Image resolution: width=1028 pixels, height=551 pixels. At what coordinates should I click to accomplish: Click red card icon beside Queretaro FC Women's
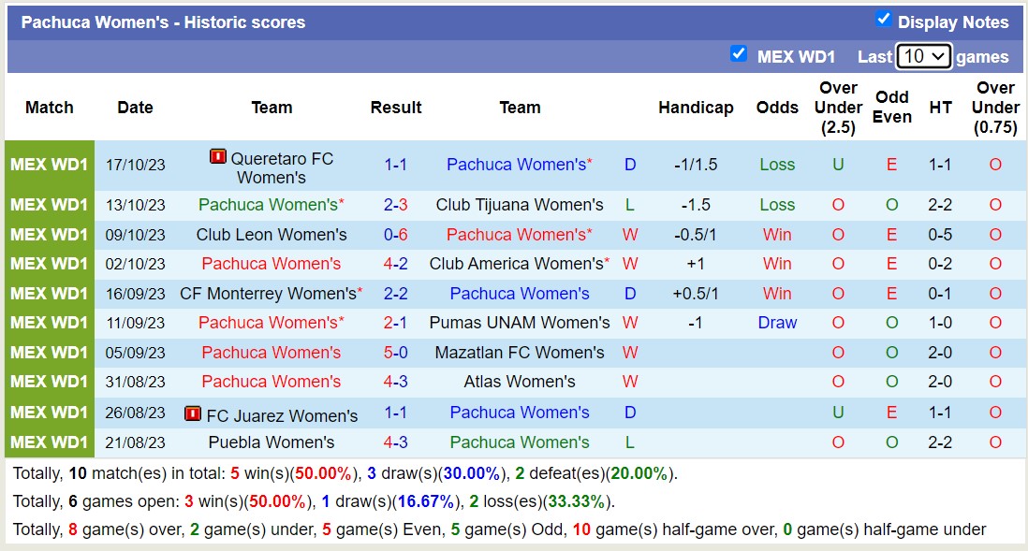[x=217, y=157]
